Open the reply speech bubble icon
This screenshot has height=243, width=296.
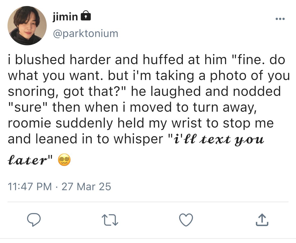pyautogui.click(x=34, y=220)
